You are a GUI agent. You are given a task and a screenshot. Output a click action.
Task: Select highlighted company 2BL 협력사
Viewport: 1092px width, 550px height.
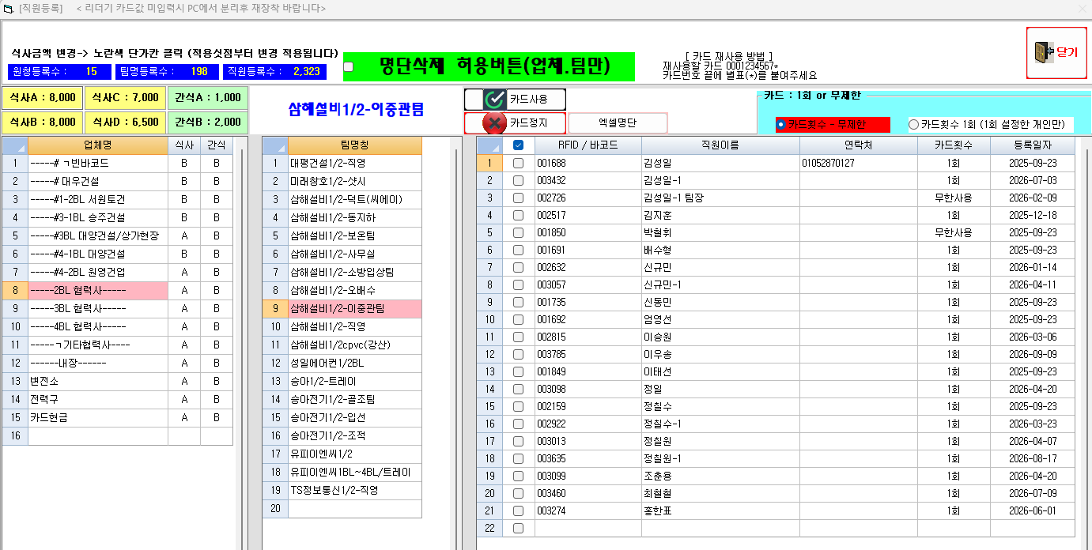coord(98,290)
